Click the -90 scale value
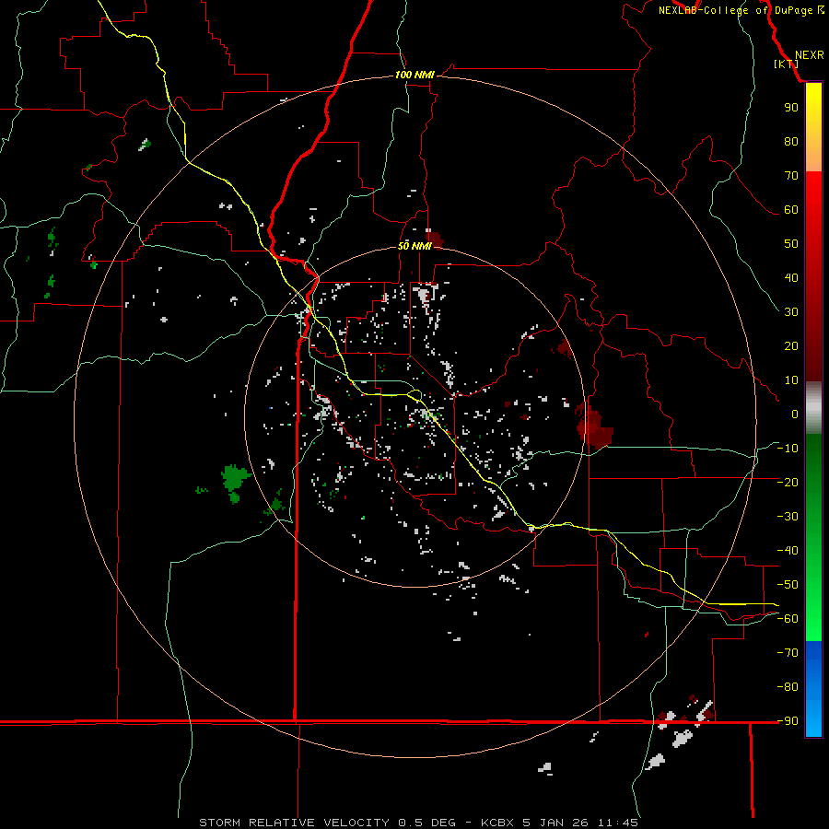 pos(788,721)
